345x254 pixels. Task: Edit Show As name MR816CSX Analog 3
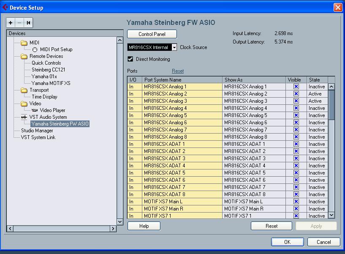[x=254, y=101]
